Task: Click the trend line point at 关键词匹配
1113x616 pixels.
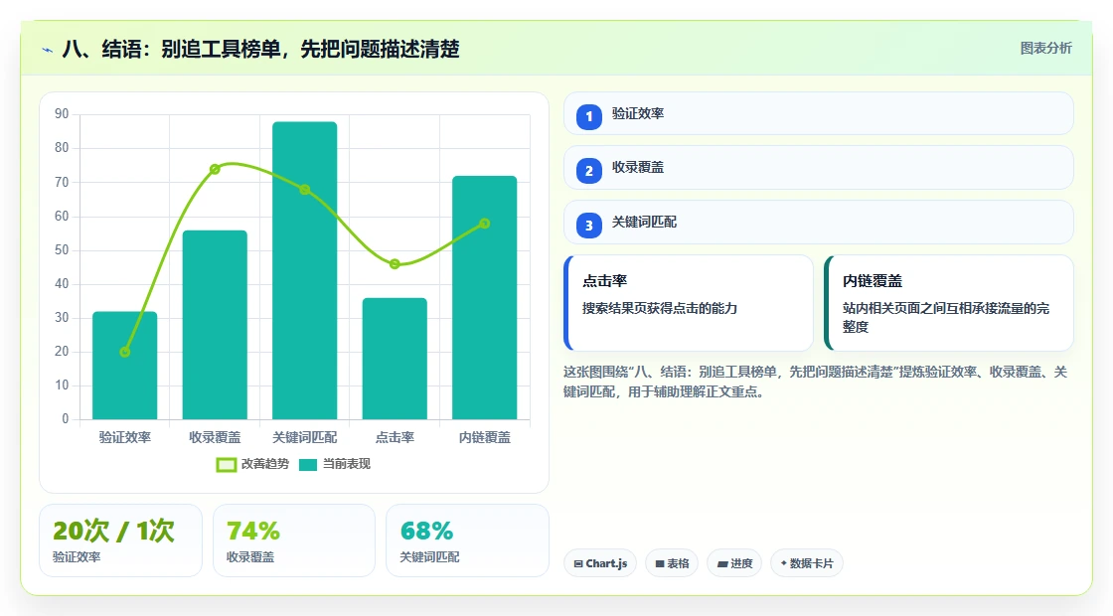Action: coord(304,190)
